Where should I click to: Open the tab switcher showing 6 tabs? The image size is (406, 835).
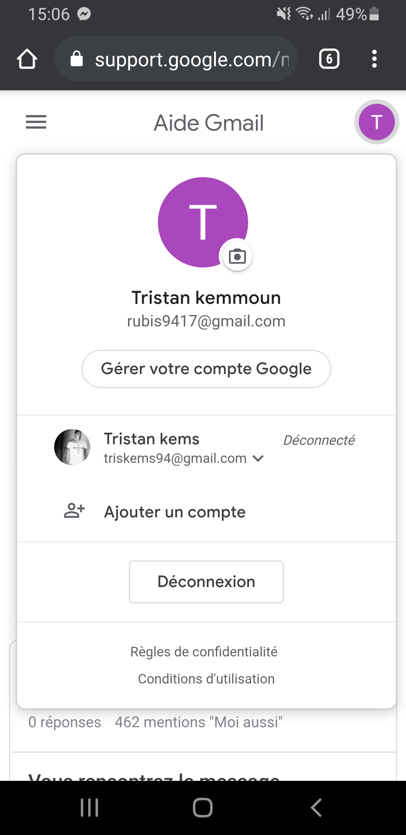[x=329, y=59]
